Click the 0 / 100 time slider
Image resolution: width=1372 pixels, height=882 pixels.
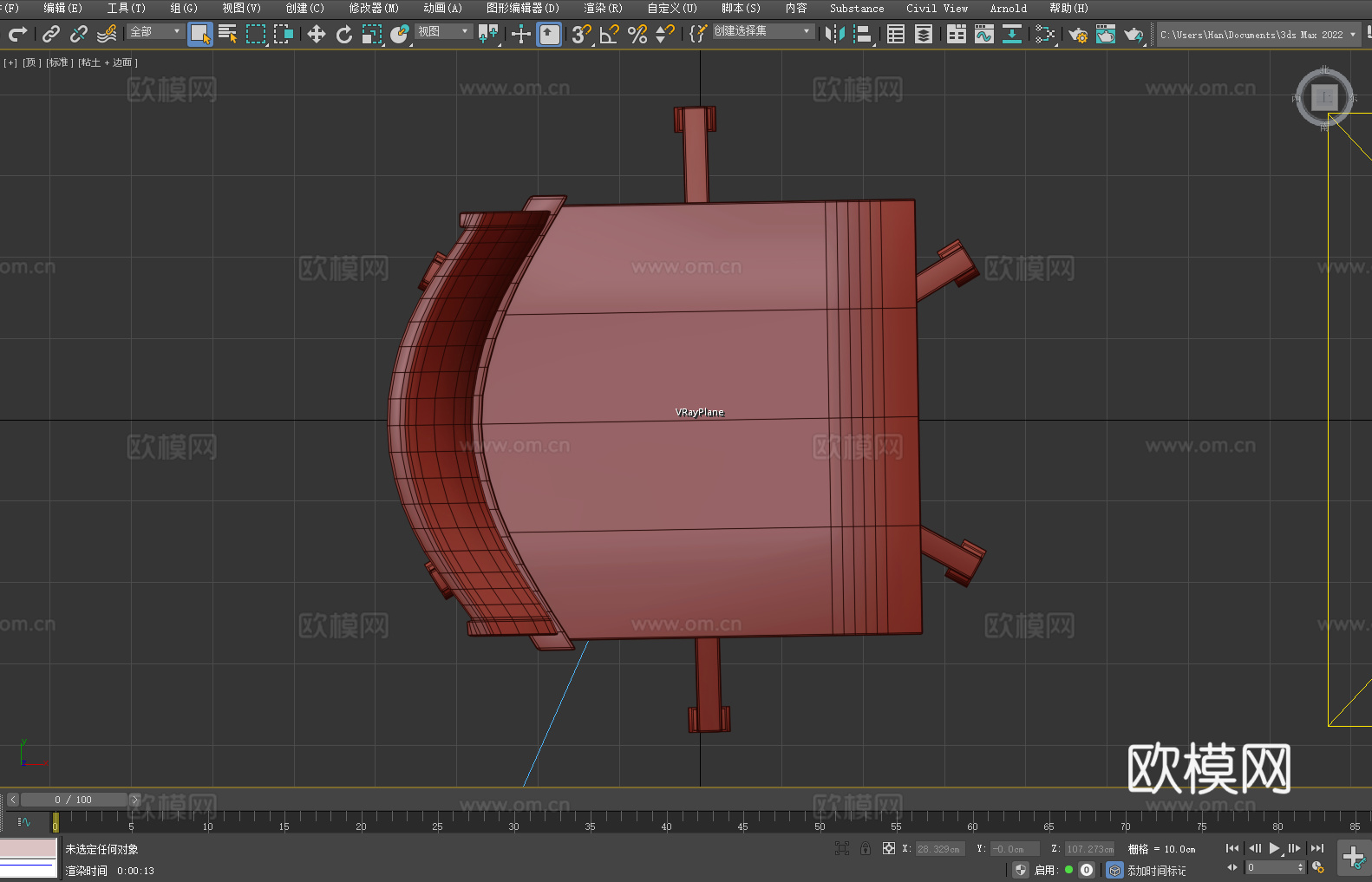(x=74, y=800)
